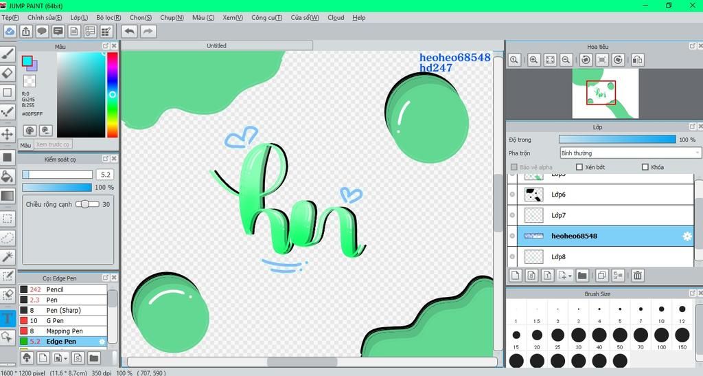
Task: Toggle visibility of Lớp7 layer
Action: (512, 215)
